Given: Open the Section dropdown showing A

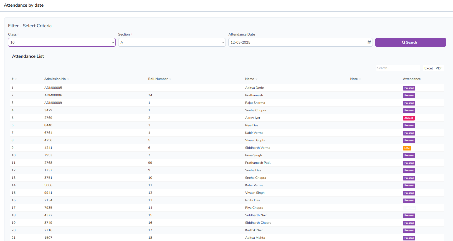Looking at the screenshot, I should click(172, 42).
